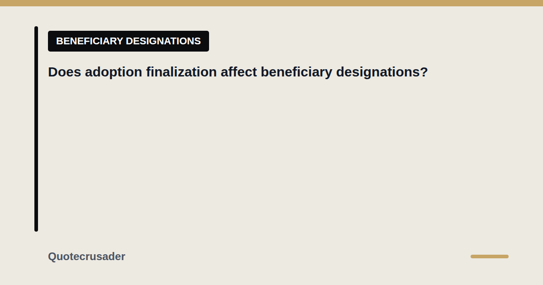543x285 pixels.
Task: Click the question mark ending the heading
Action: coord(424,72)
